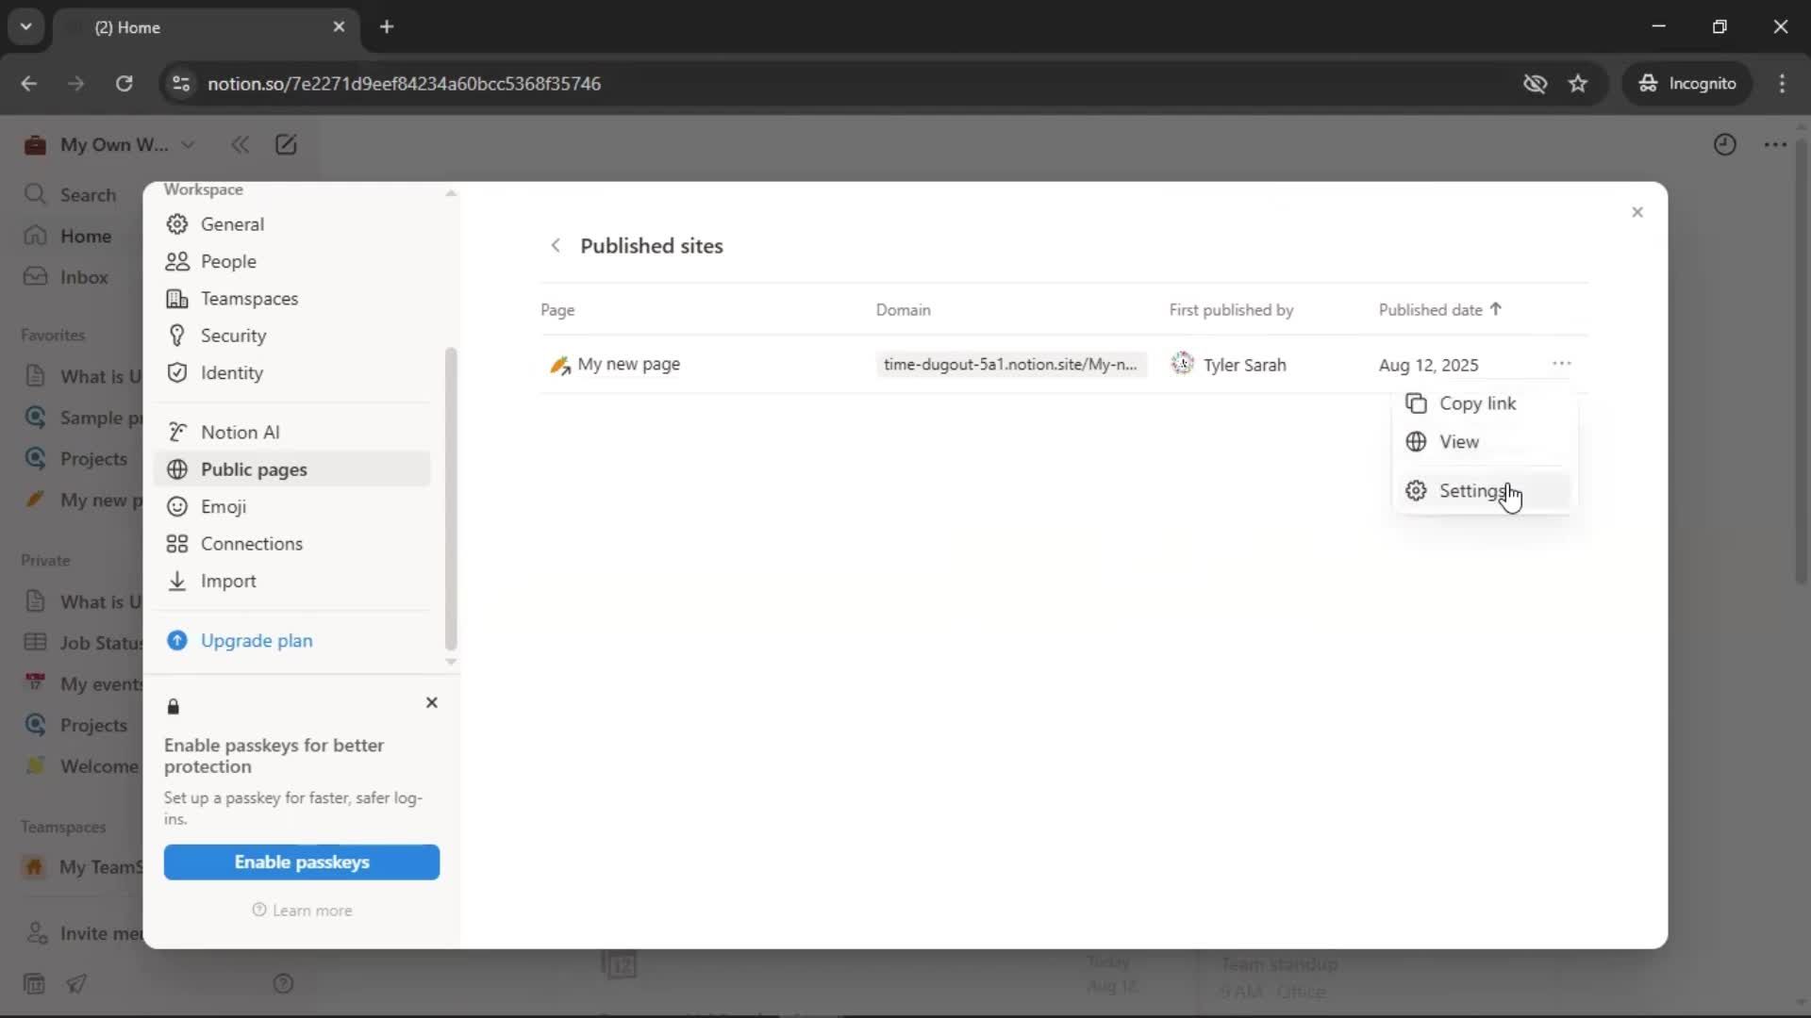Bookmark this page with star icon
Image resolution: width=1811 pixels, height=1018 pixels.
1578,84
